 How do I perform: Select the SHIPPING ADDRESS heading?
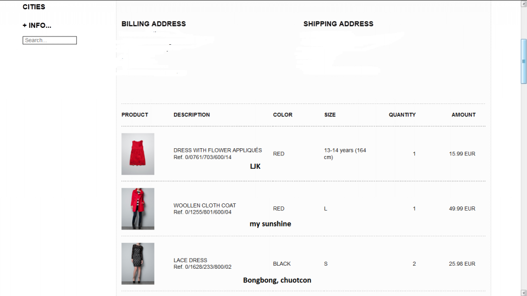[338, 24]
